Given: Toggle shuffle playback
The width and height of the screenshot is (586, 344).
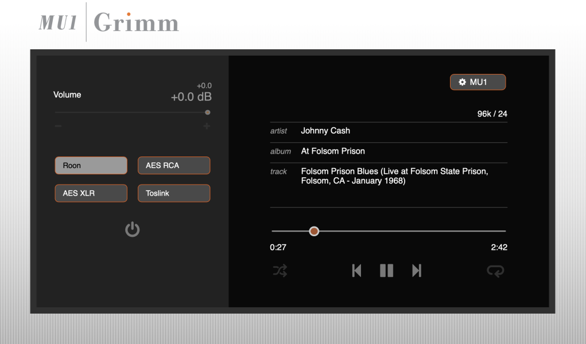Looking at the screenshot, I should (x=280, y=271).
